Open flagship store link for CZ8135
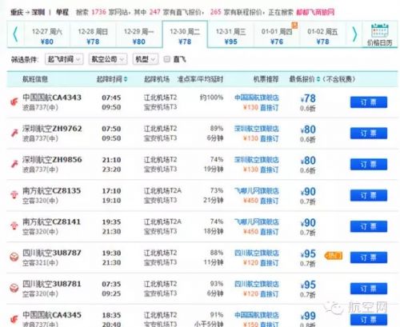 pos(257,191)
